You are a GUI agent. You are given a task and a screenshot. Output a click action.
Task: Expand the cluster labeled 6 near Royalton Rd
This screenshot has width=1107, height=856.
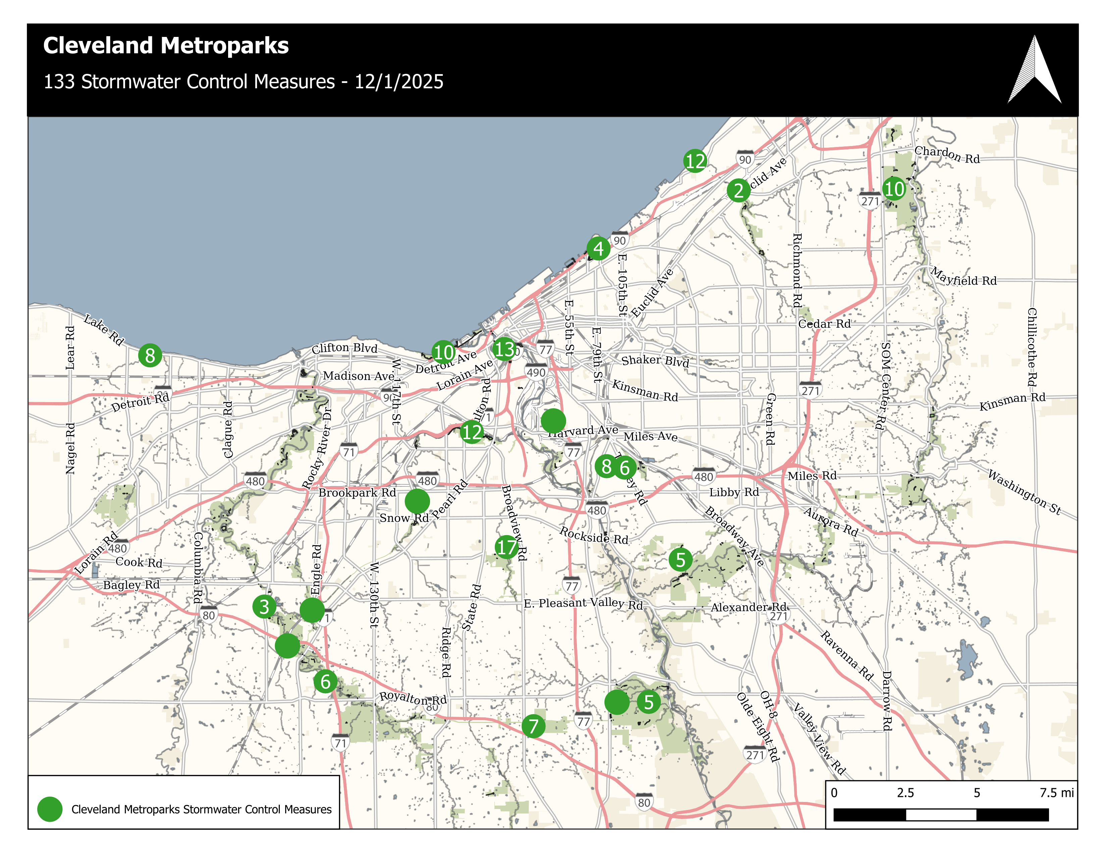tap(325, 681)
